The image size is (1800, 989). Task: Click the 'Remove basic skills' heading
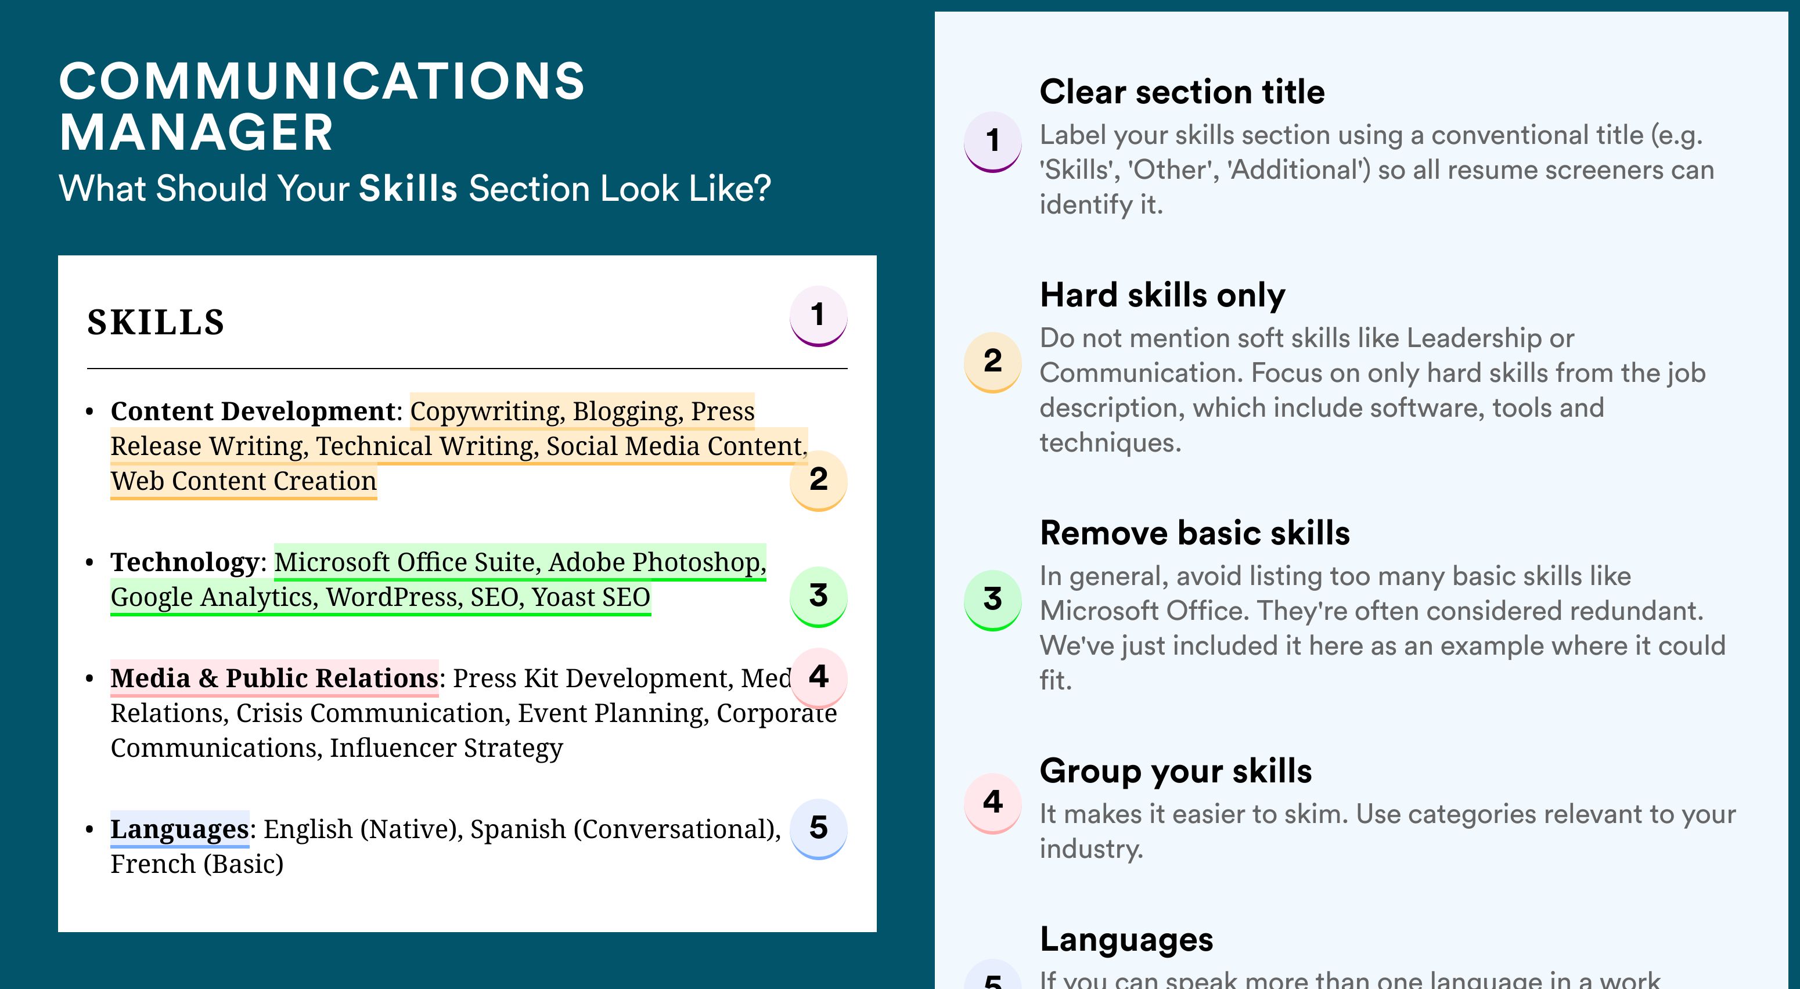pos(1195,533)
